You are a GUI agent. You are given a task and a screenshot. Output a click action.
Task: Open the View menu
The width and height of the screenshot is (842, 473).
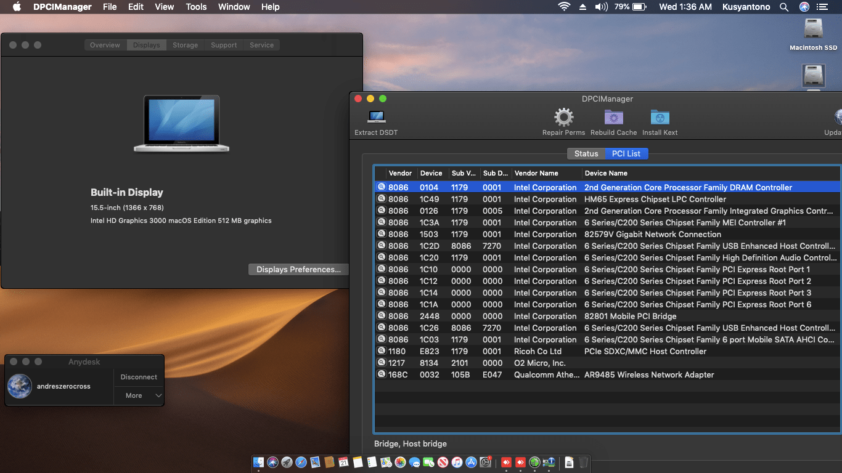[x=164, y=7]
